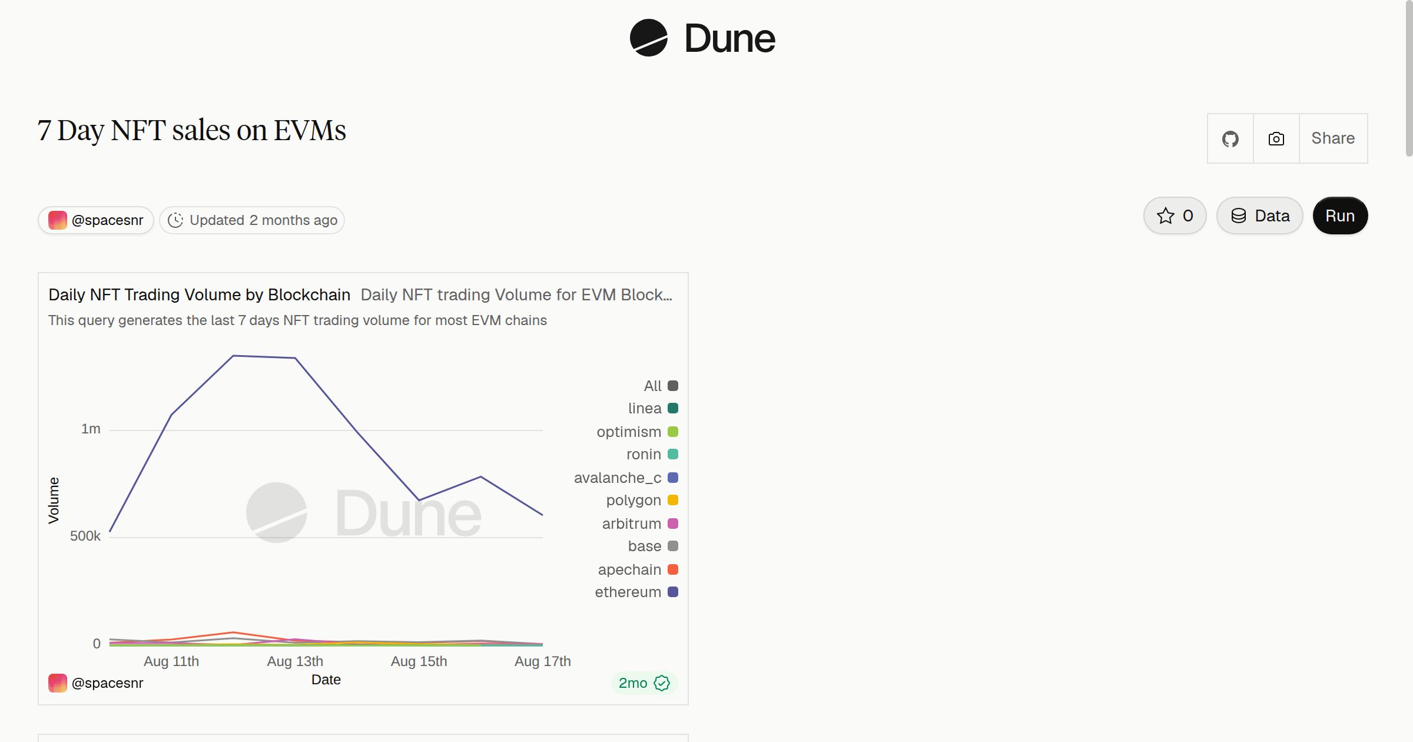Toggle the linea legend series
Screen dimensions: 1413x742
pos(653,408)
